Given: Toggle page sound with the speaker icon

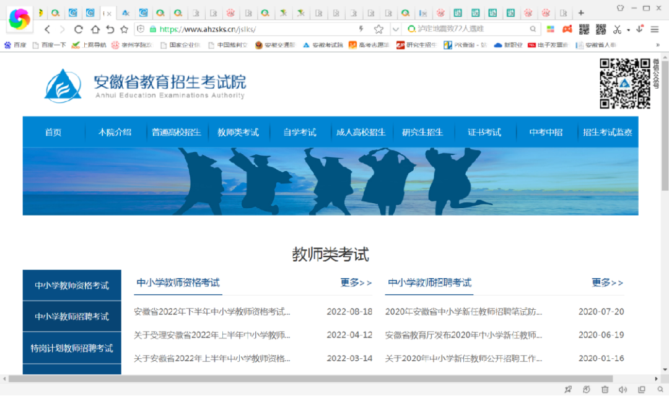Looking at the screenshot, I should coord(623,389).
